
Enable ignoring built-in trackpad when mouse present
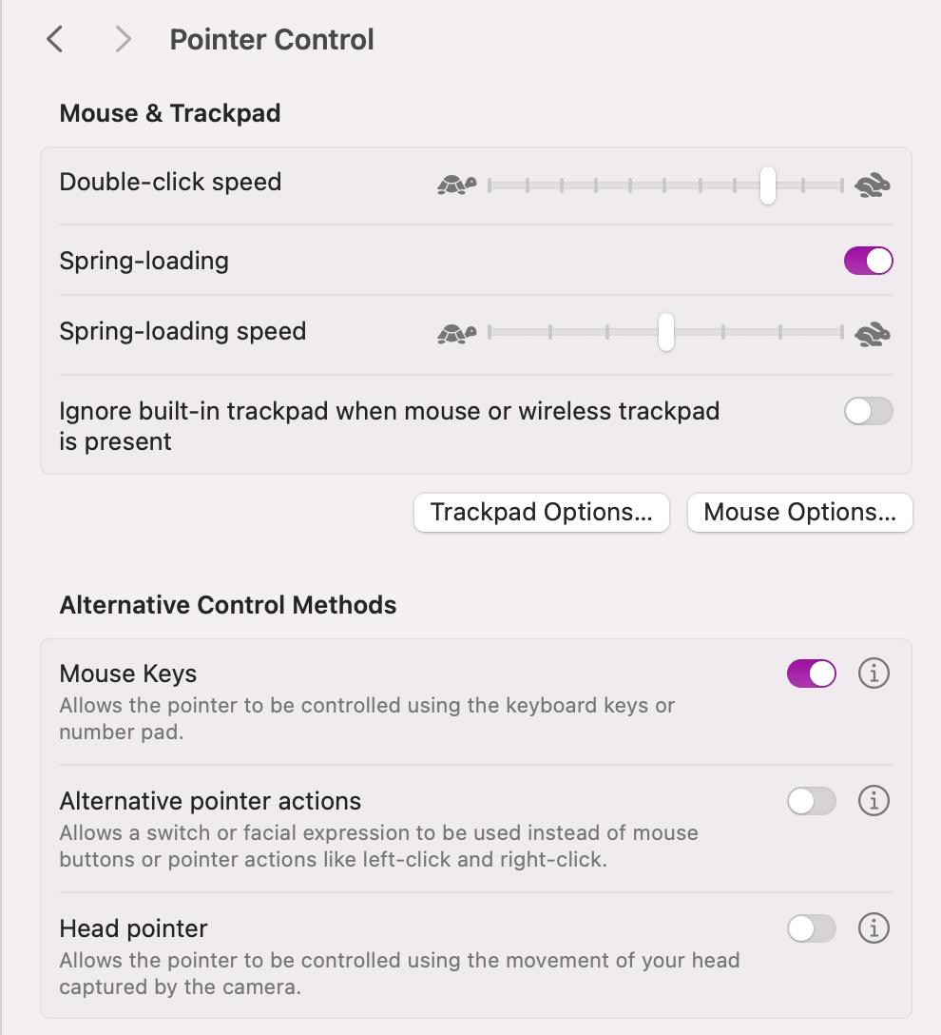click(868, 411)
